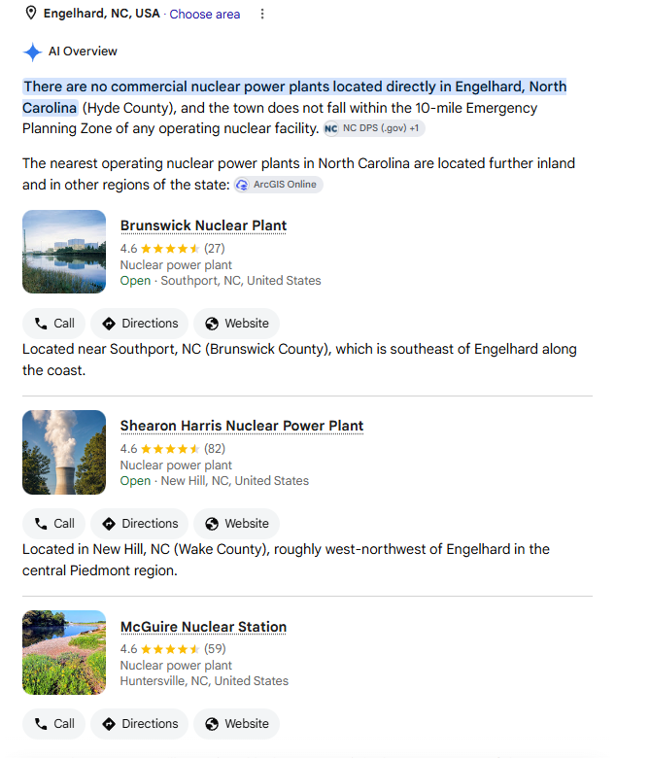Viewport: 650px width, 758px height.
Task: Open the McGuire Nuclear Station title link
Action: click(x=203, y=627)
